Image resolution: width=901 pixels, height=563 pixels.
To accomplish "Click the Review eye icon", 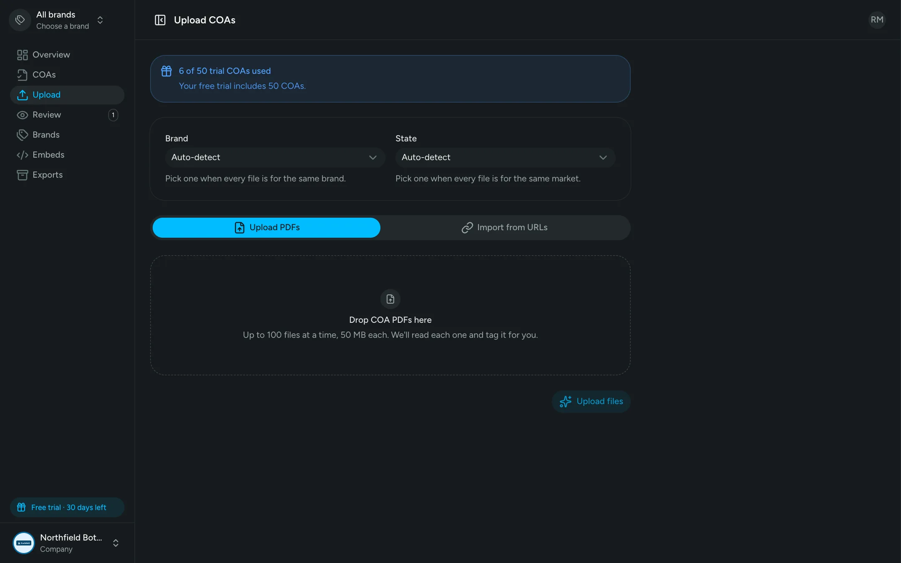I will click(x=22, y=115).
